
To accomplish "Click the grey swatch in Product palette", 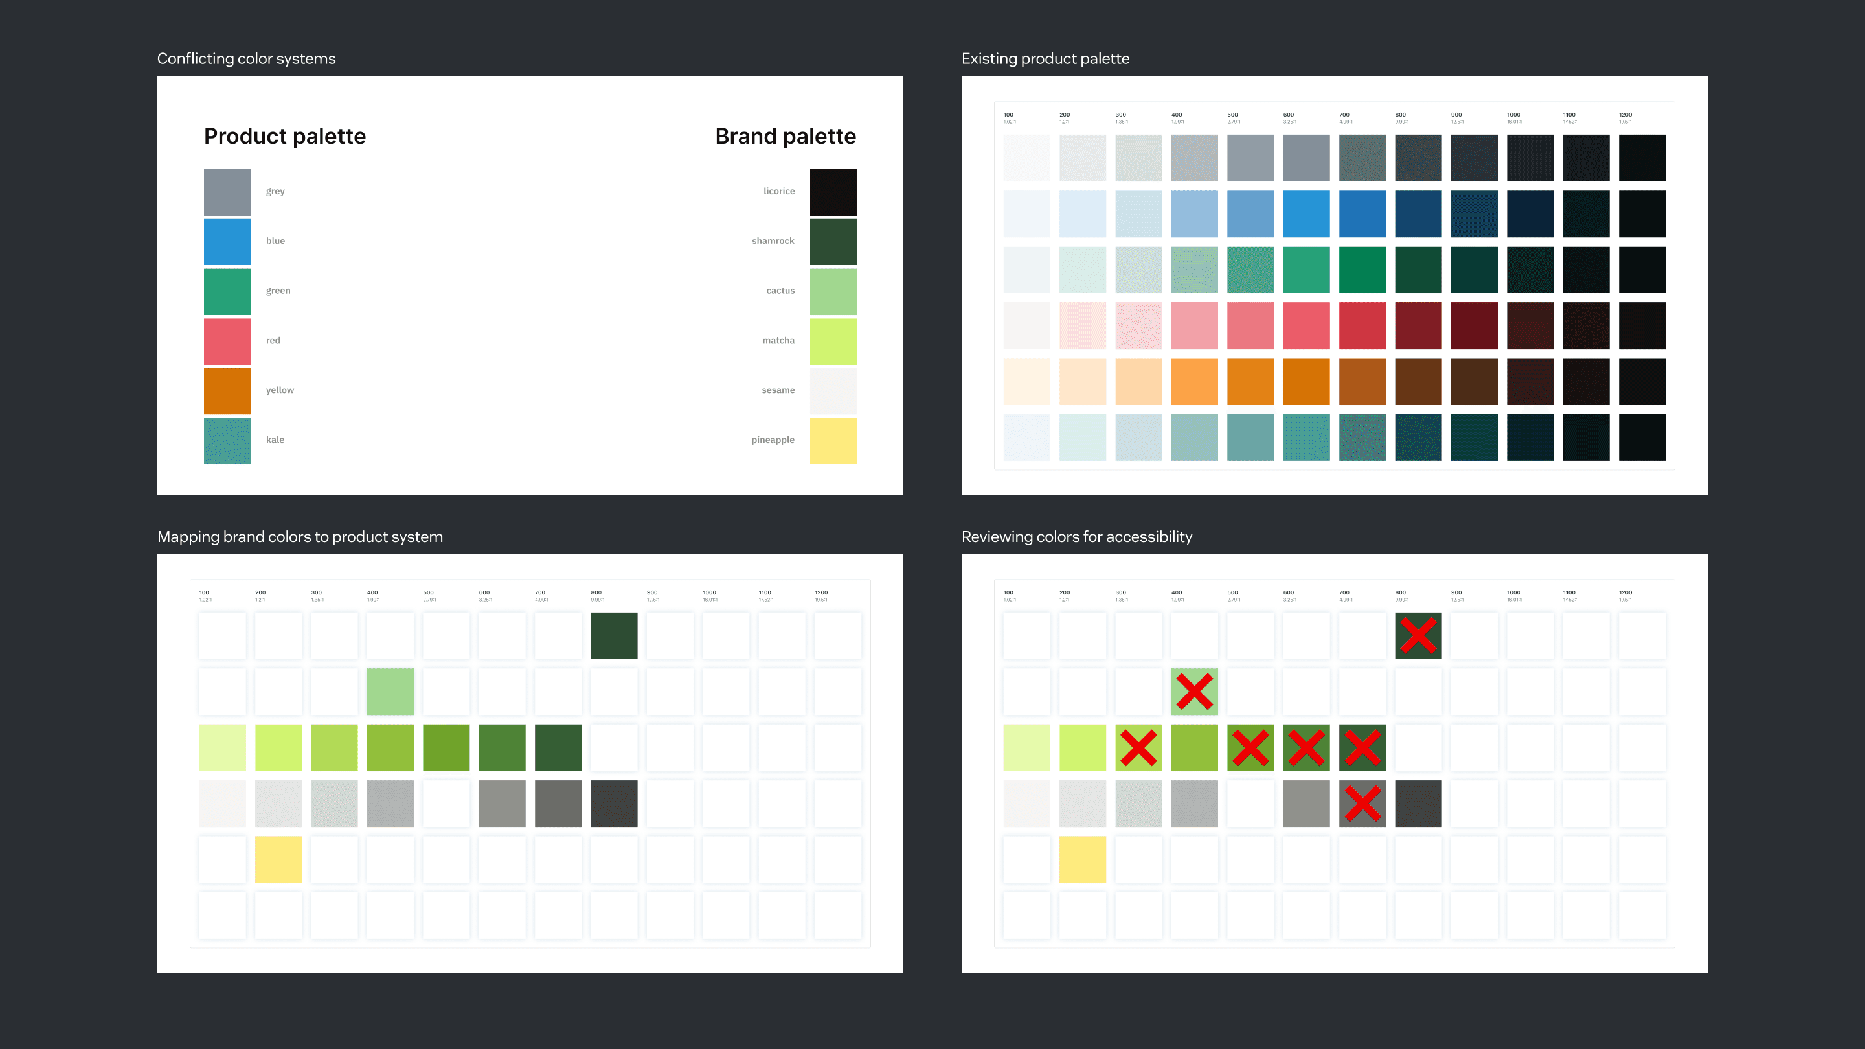I will click(x=227, y=192).
